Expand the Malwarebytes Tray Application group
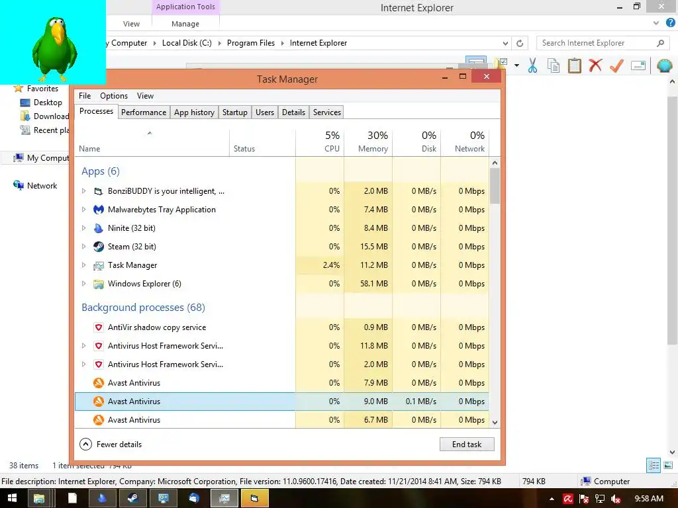The width and height of the screenshot is (678, 508). coord(84,210)
